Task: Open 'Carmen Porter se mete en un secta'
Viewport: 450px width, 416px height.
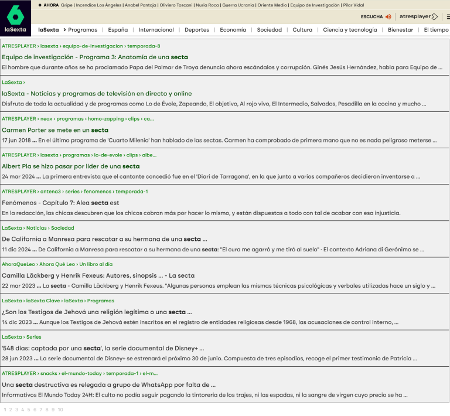Action: click(55, 129)
